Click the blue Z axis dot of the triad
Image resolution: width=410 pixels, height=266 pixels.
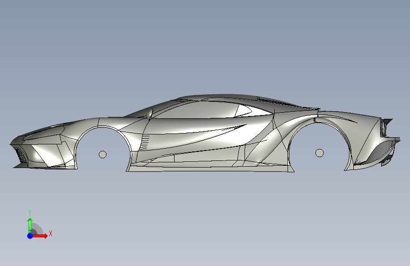30,236
